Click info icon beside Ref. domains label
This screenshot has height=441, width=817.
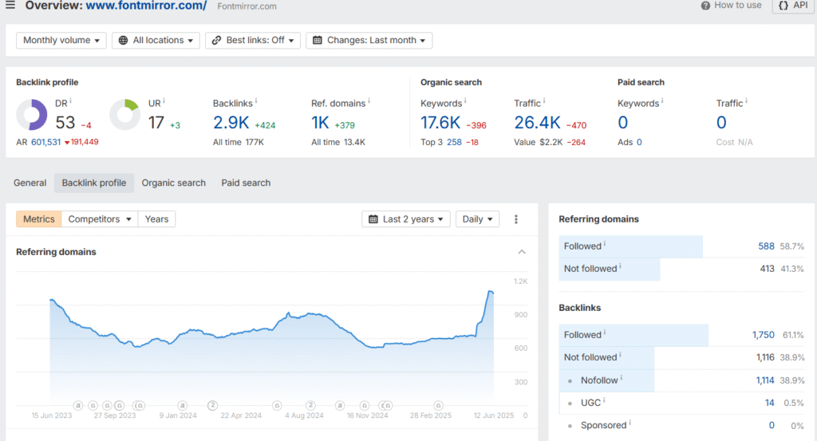(369, 101)
